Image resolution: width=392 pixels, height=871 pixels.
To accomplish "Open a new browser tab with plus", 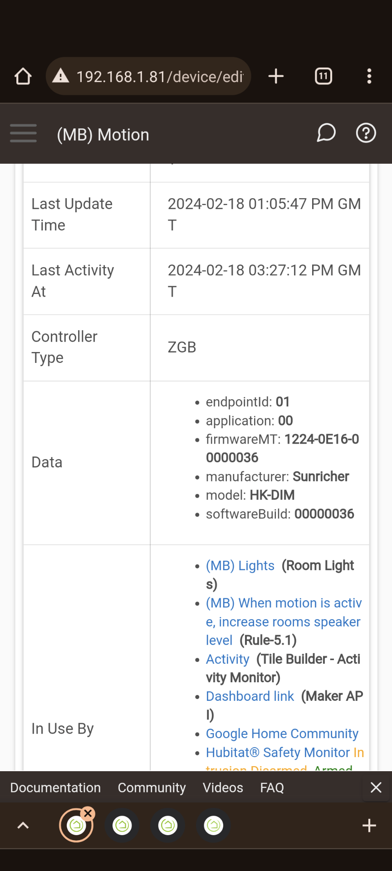I will (276, 76).
